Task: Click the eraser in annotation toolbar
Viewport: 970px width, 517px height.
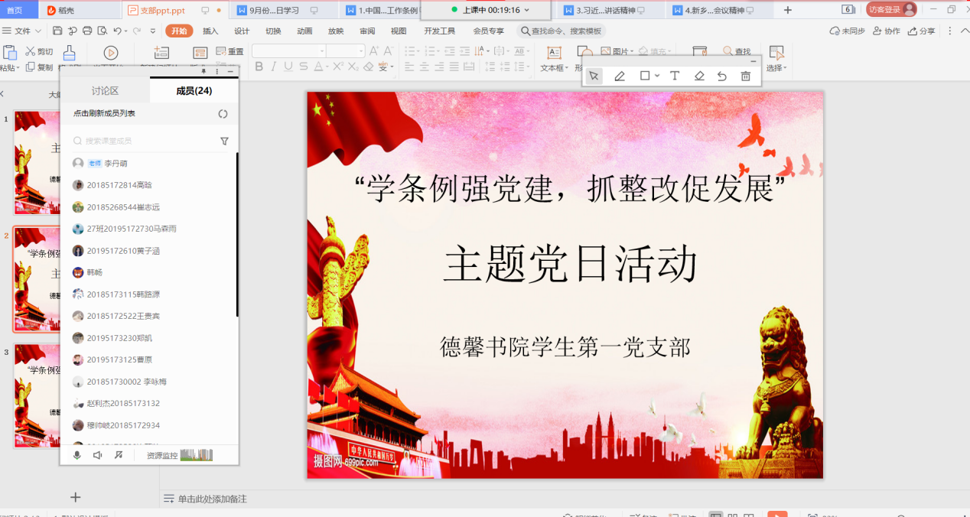Action: point(699,76)
